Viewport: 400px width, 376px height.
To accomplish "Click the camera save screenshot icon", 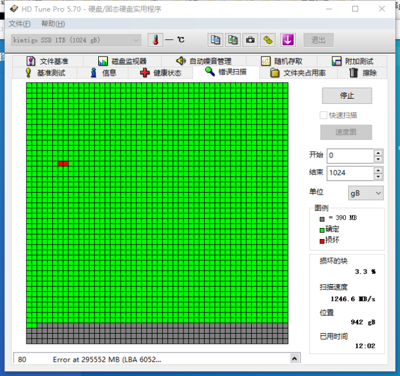I will coord(250,40).
